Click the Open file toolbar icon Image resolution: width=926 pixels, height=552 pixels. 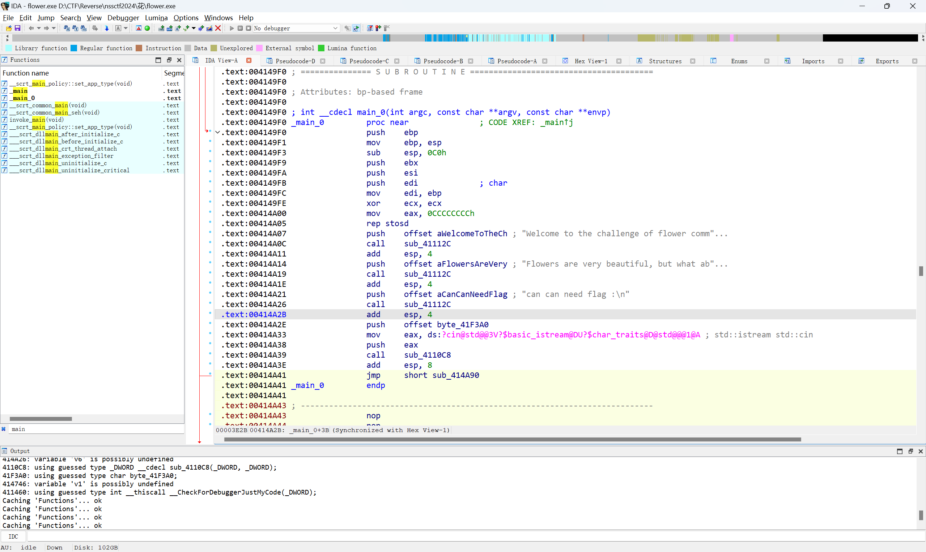[9, 28]
